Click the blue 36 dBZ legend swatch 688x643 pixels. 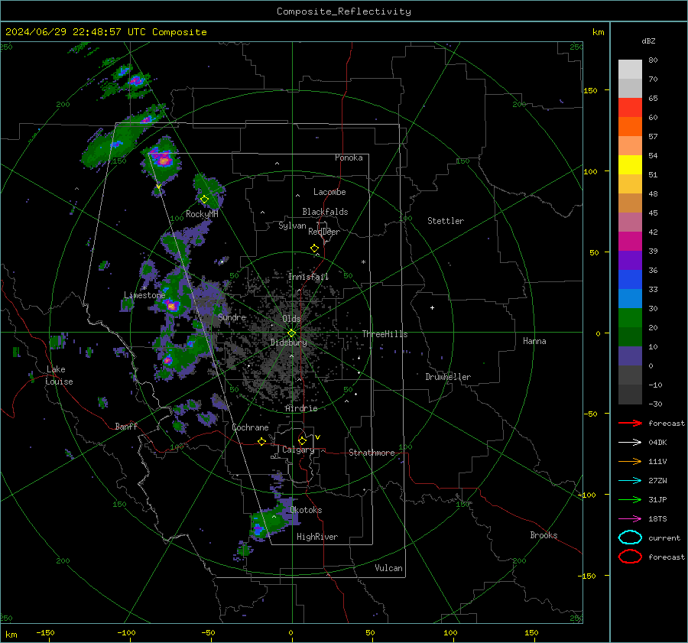630,279
